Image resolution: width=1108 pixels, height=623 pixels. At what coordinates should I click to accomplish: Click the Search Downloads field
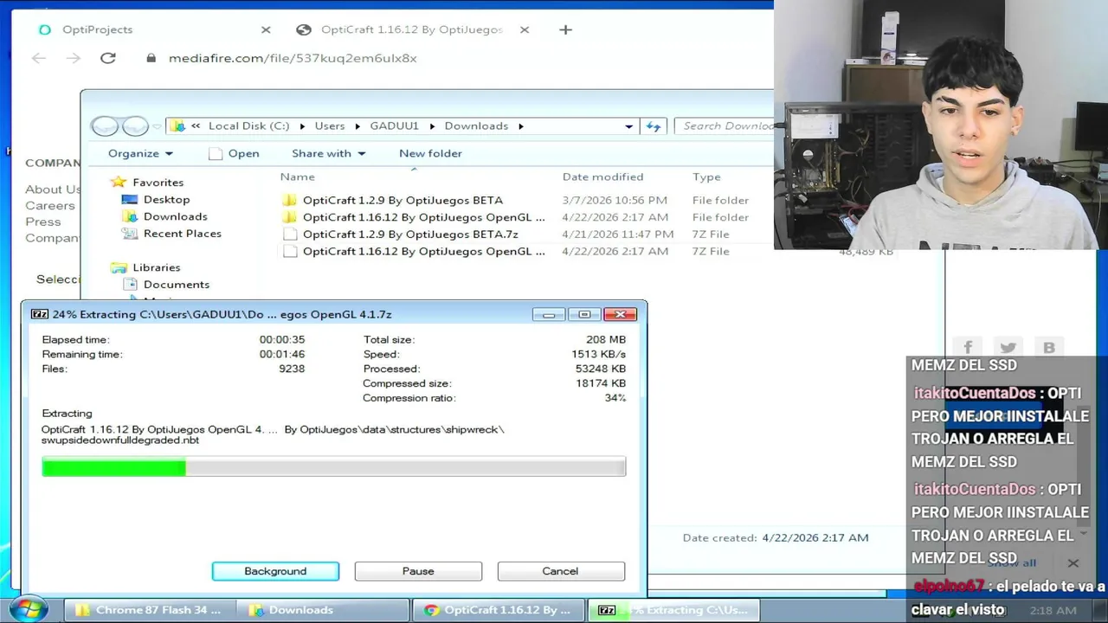click(725, 126)
